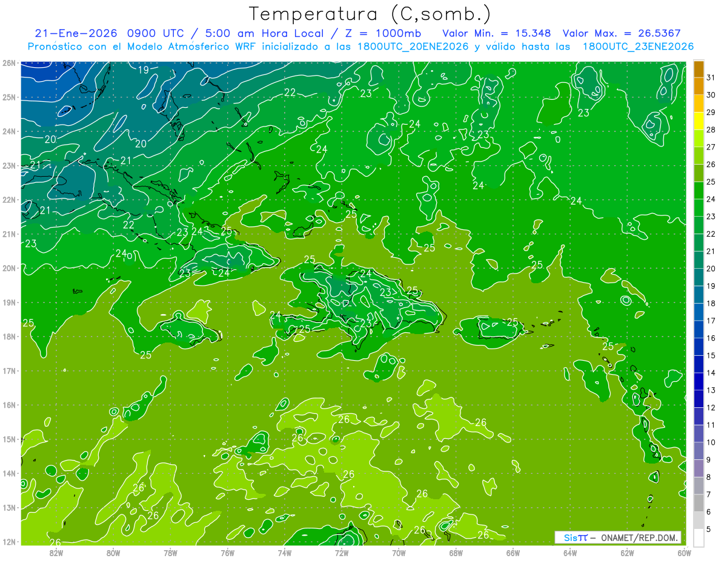Click the color swatch between 15 and 16
The height and width of the screenshot is (561, 727).
pos(699,347)
